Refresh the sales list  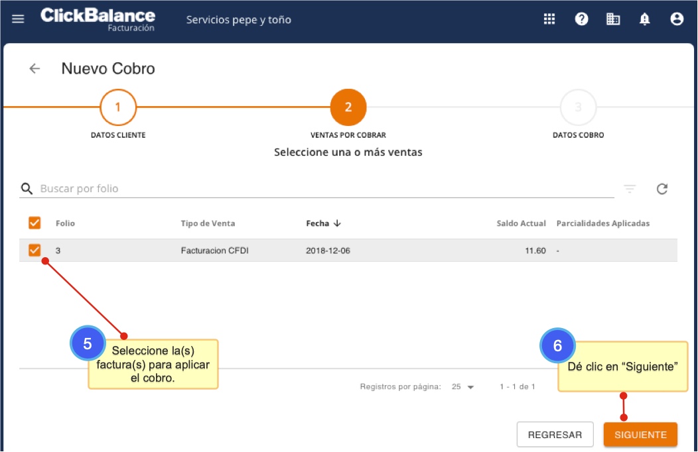[662, 189]
